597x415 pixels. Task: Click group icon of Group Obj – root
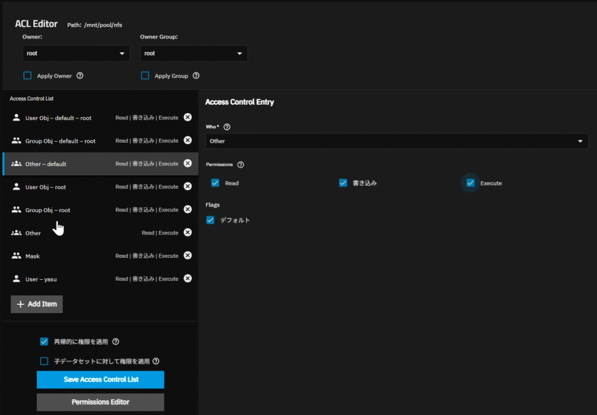16,210
